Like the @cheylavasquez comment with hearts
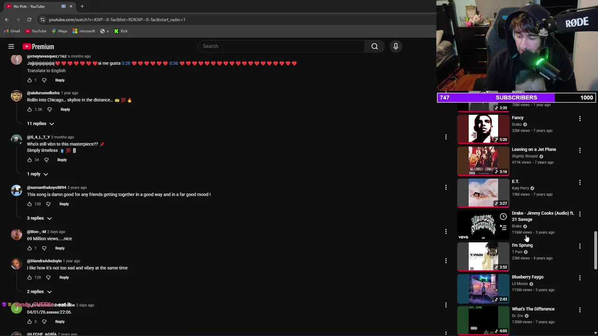 (x=29, y=80)
